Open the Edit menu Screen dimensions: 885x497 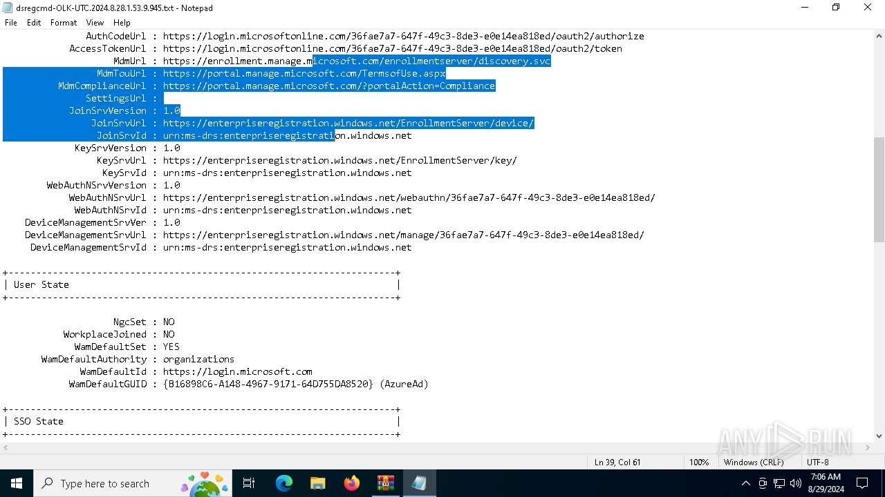[34, 23]
